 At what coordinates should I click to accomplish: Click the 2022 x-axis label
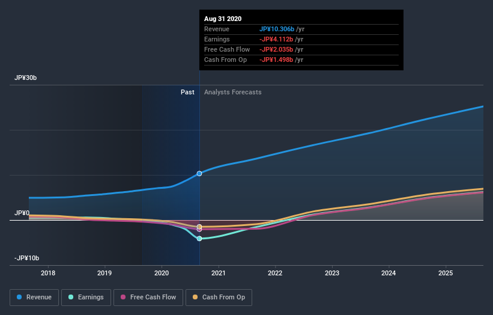click(x=275, y=273)
